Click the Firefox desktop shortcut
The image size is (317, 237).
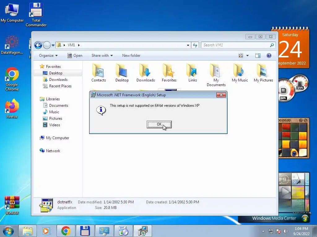12,109
